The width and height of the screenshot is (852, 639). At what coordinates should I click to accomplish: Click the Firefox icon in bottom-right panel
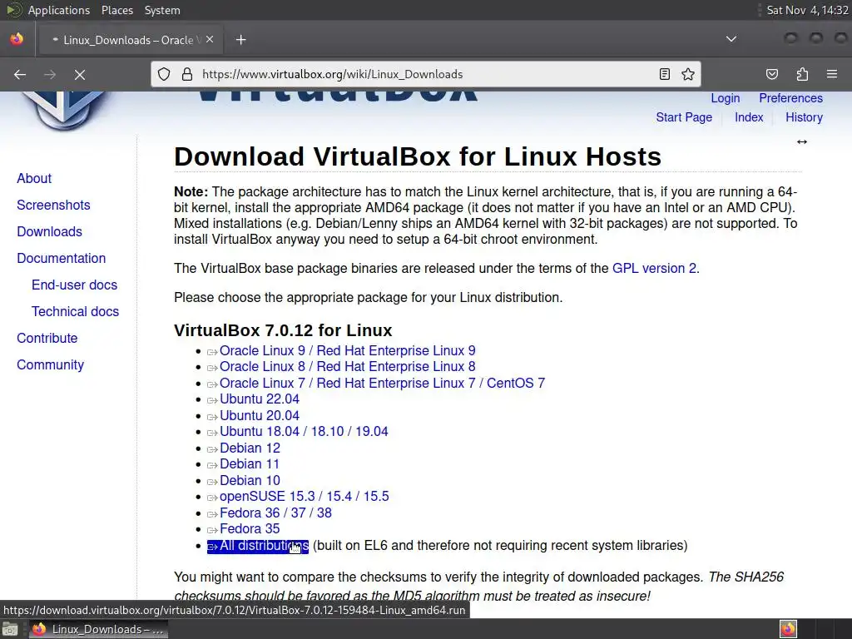789,629
